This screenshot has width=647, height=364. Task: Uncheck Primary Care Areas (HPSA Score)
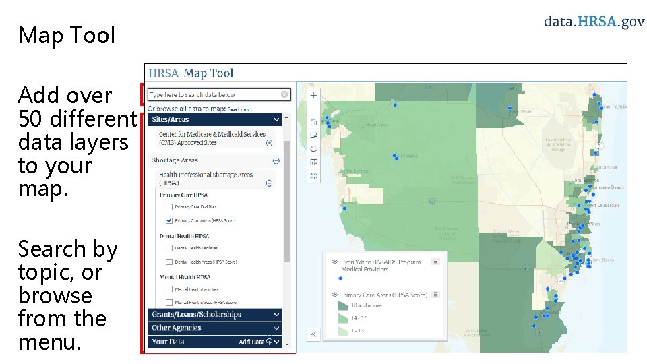(168, 220)
